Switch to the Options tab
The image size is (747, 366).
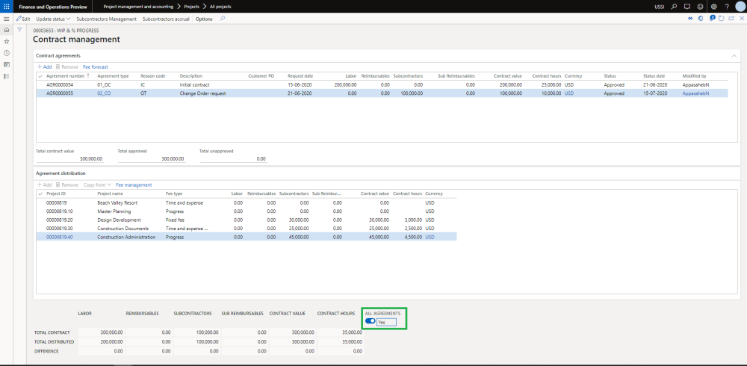point(204,18)
